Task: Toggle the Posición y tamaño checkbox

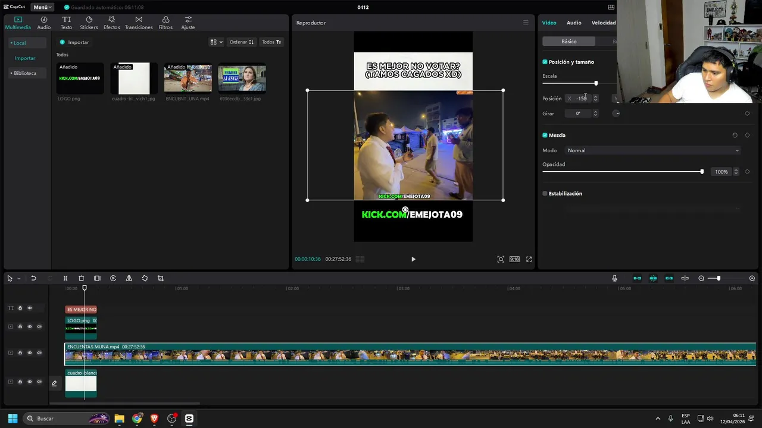Action: tap(545, 62)
